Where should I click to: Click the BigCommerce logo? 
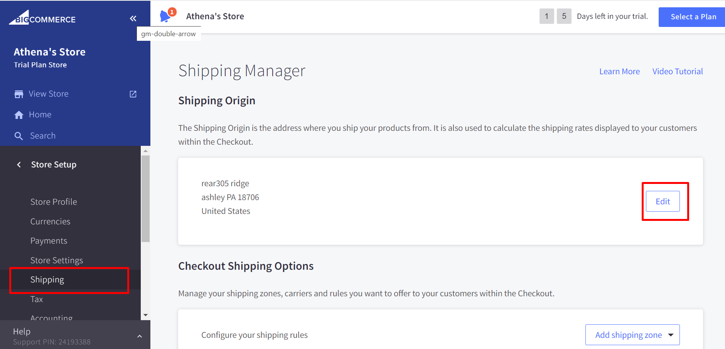pos(42,18)
